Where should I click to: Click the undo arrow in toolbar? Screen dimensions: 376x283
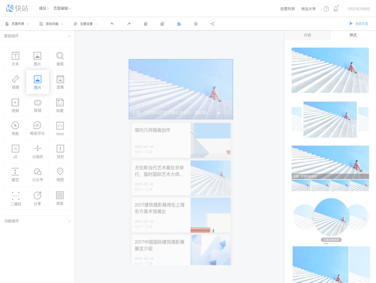(x=112, y=24)
